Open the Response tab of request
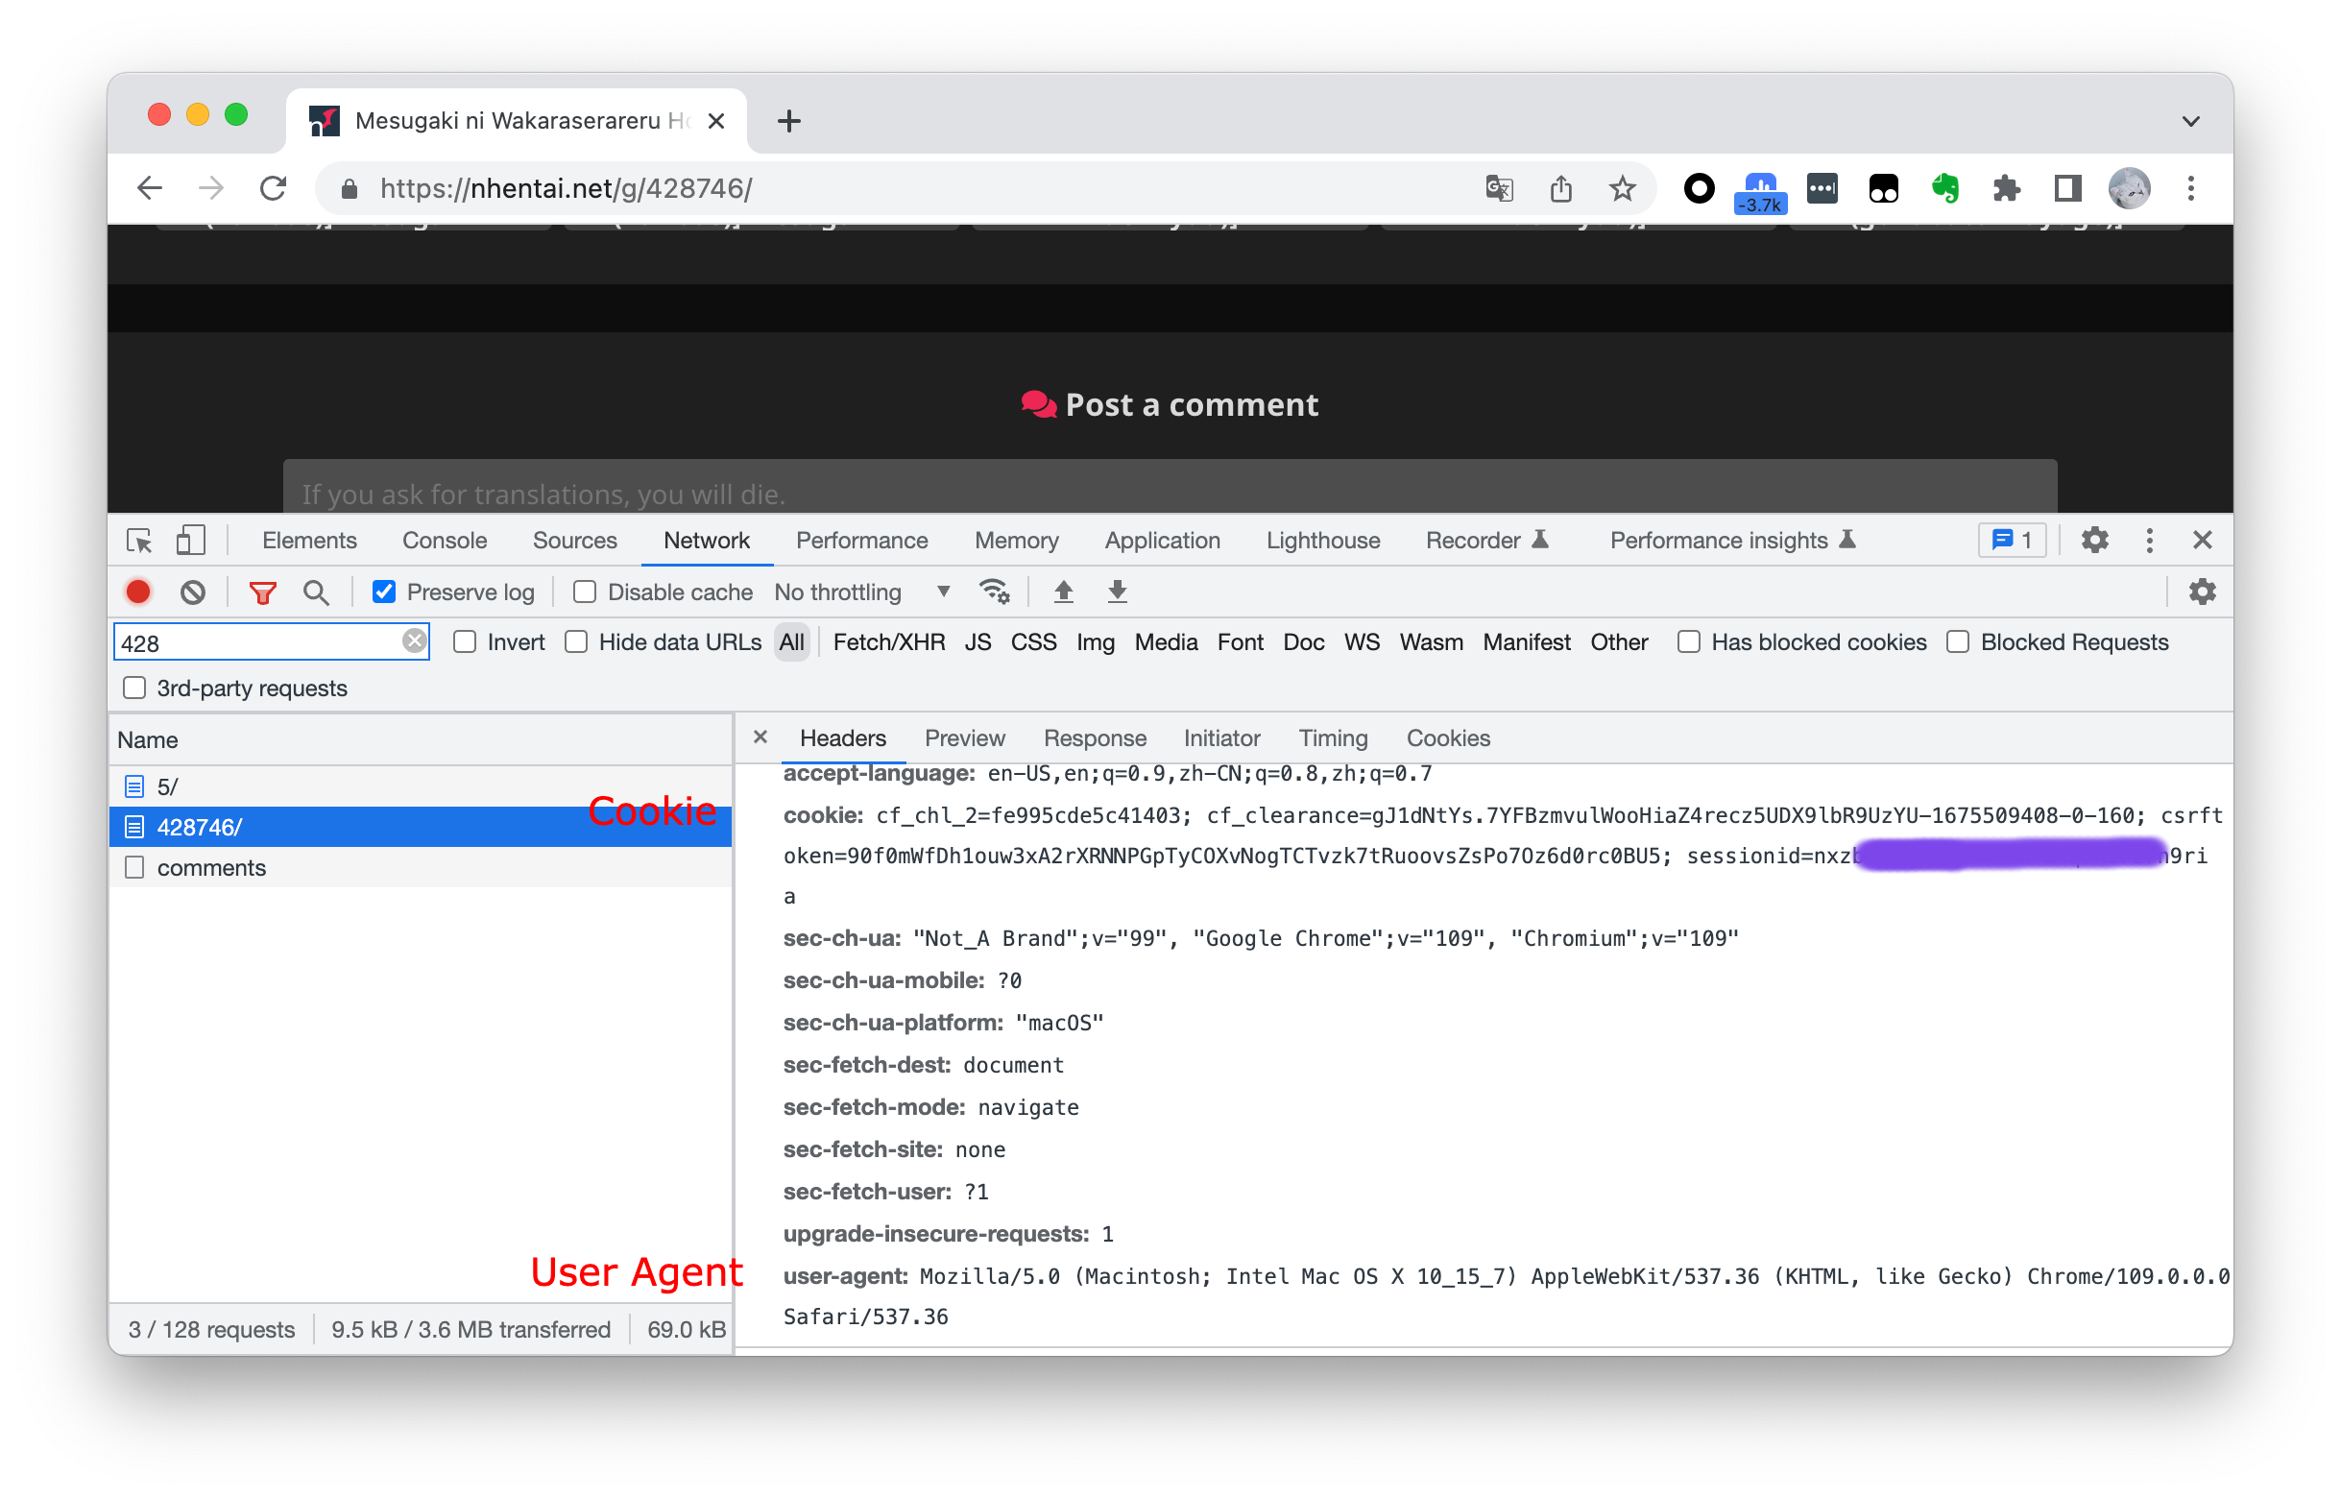The image size is (2341, 1498). 1094,738
